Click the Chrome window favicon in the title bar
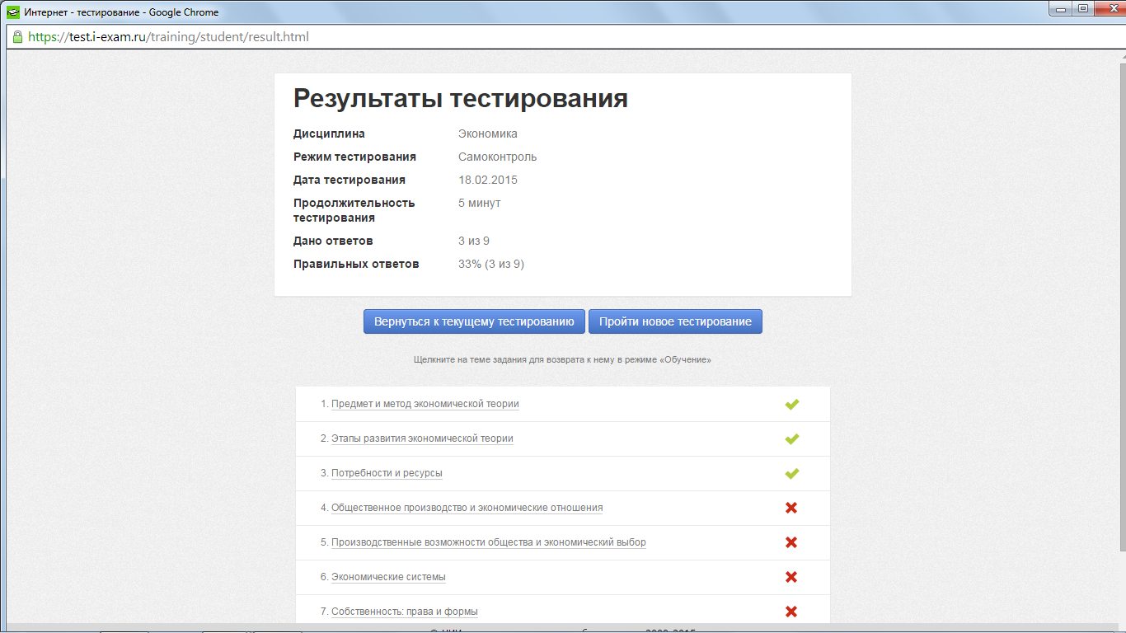This screenshot has height=633, width=1126. (x=13, y=12)
